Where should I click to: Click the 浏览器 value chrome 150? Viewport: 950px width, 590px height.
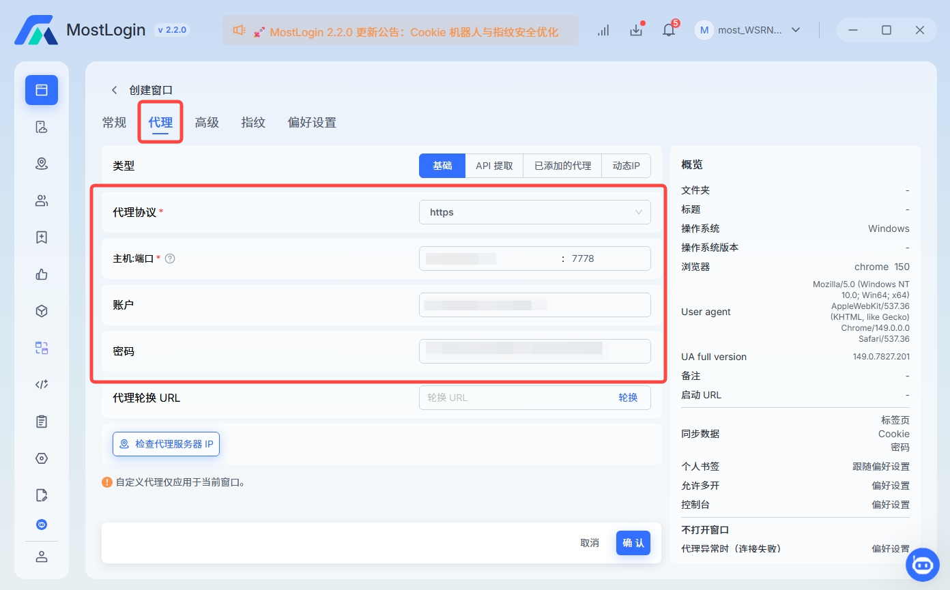882,267
